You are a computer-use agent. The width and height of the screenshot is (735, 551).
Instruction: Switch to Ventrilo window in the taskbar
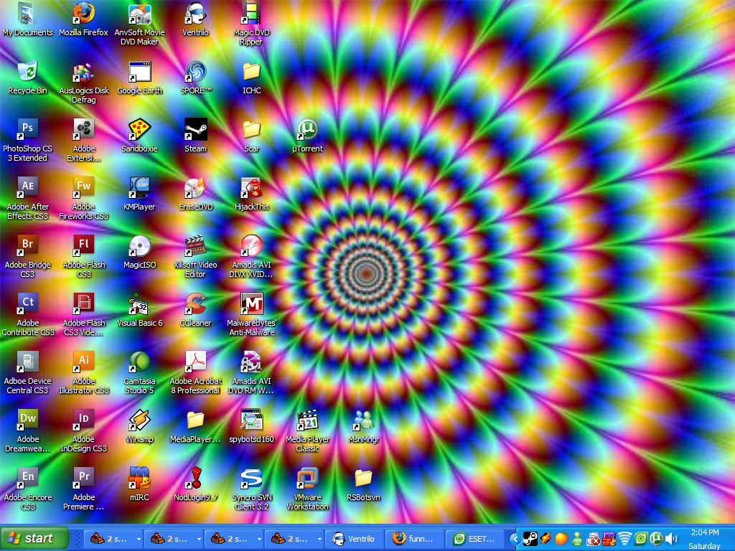[354, 539]
